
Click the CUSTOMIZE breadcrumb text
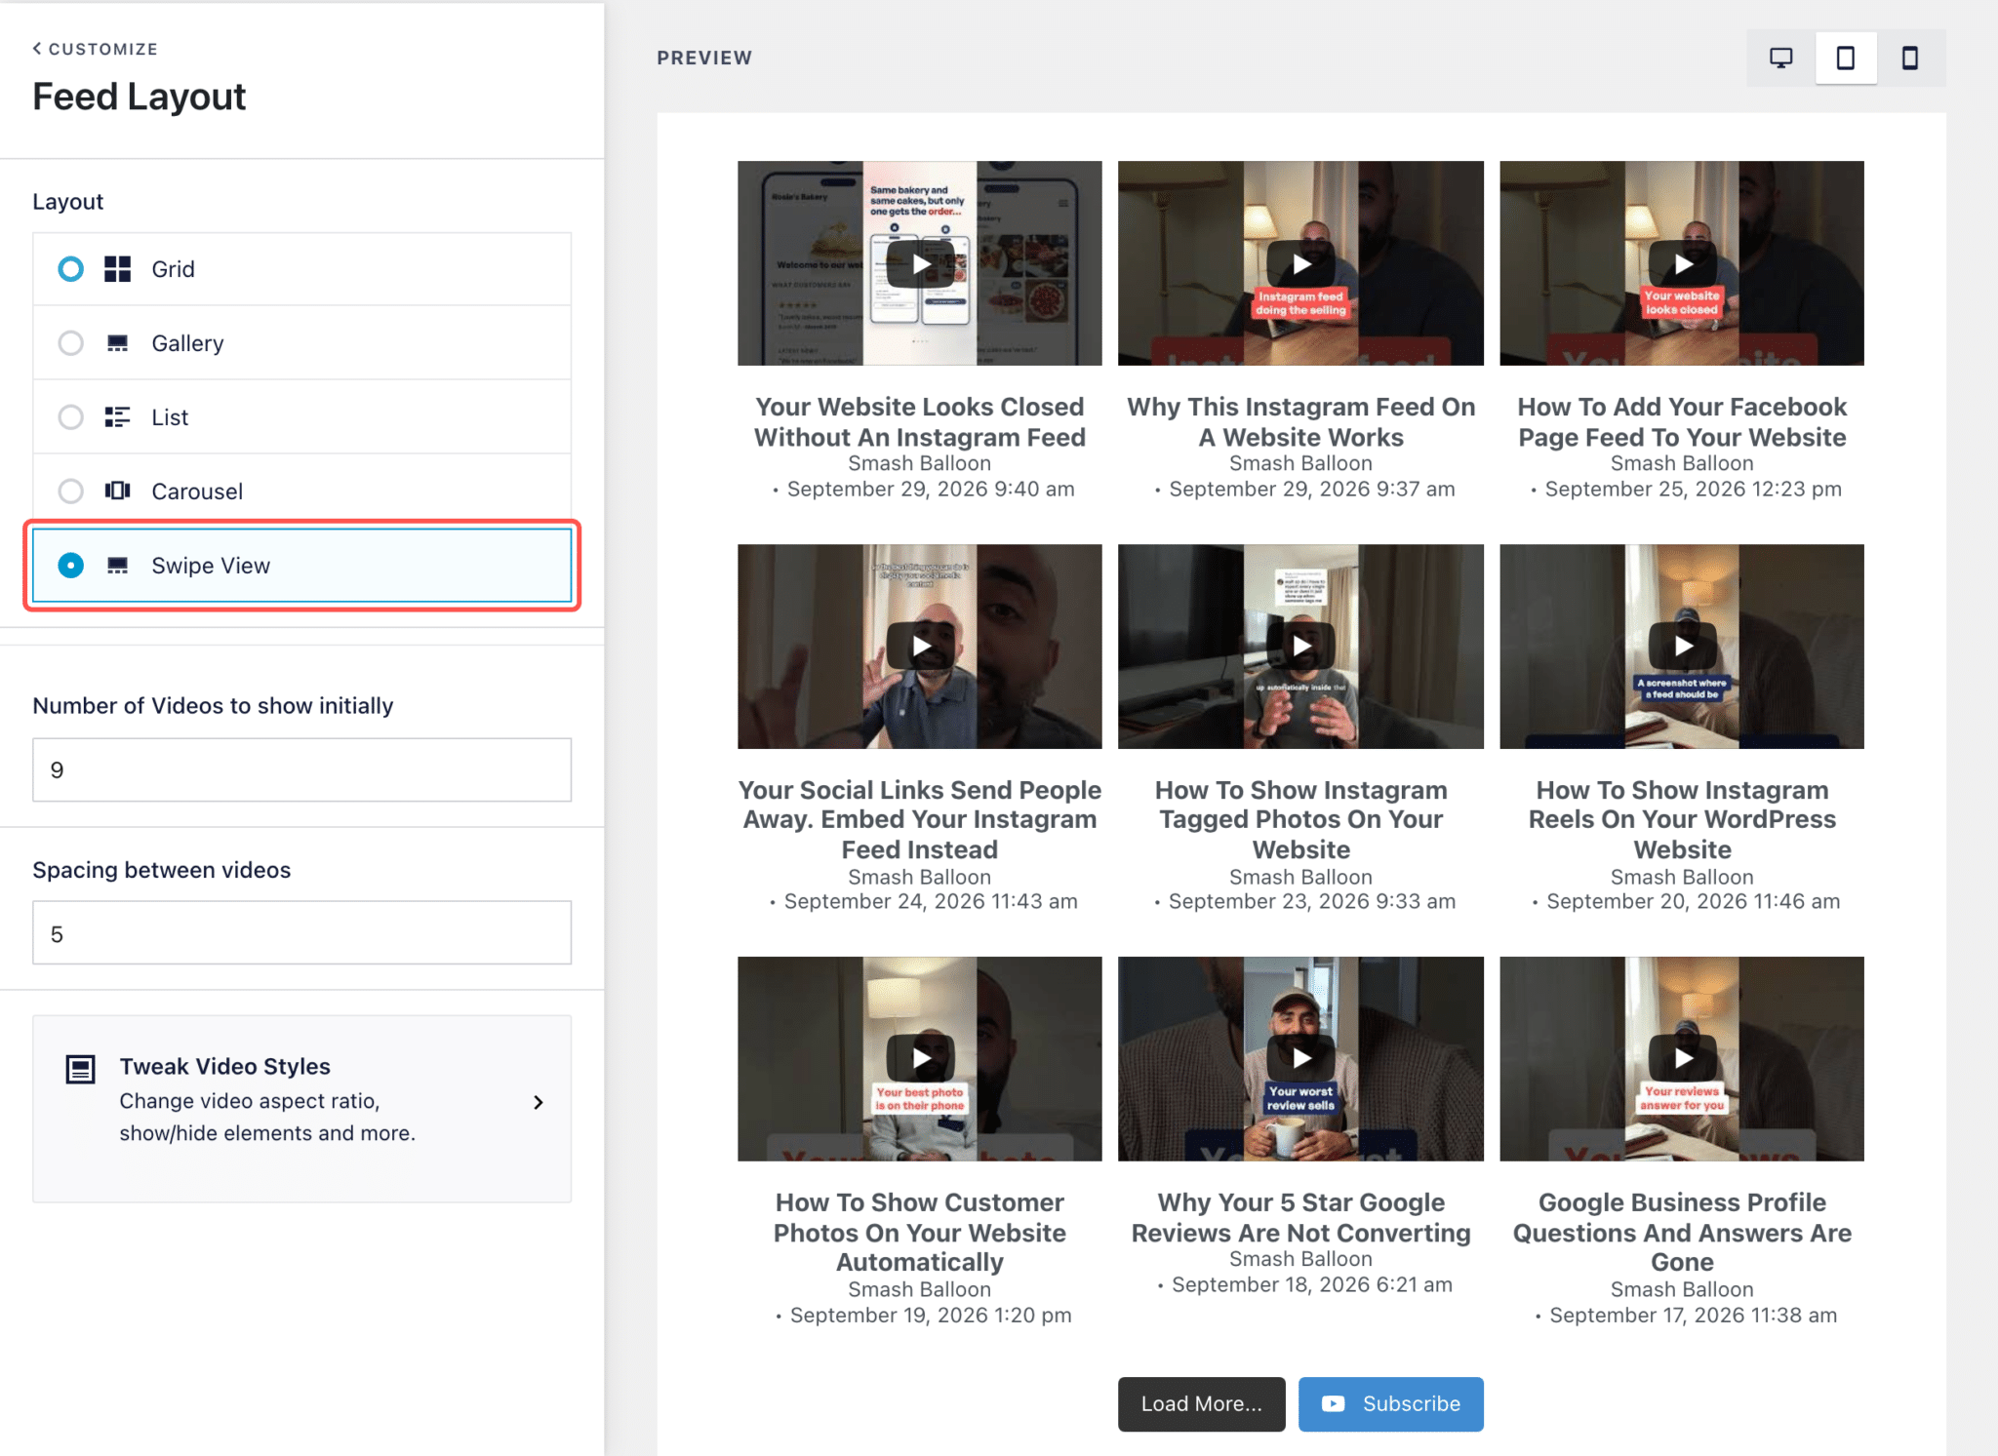click(103, 49)
